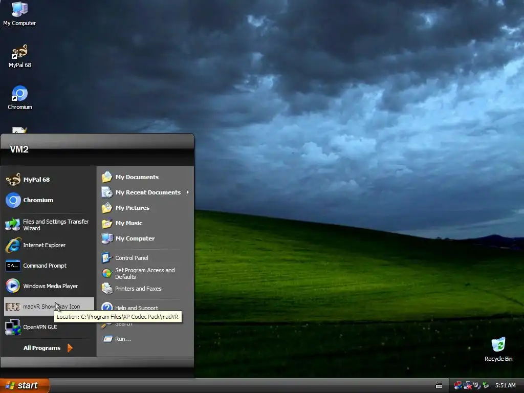The width and height of the screenshot is (524, 393).
Task: Click the speaker volume tray icon
Action: point(476,385)
